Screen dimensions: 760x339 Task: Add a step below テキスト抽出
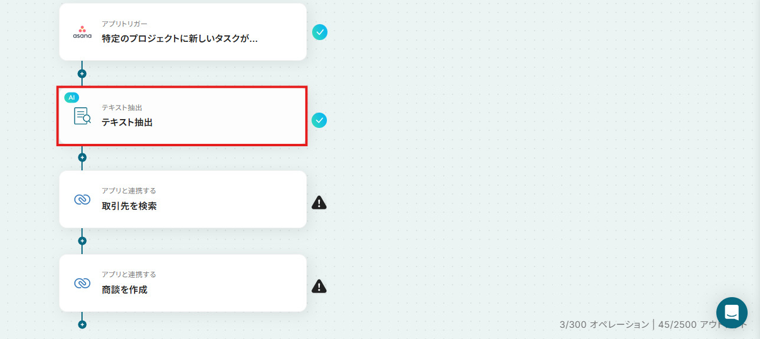tap(82, 157)
